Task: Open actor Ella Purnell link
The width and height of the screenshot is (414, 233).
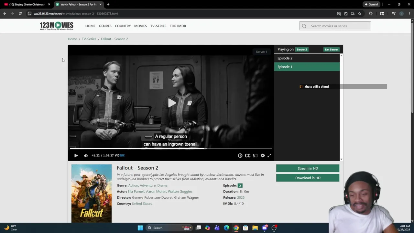Action: coord(136,192)
